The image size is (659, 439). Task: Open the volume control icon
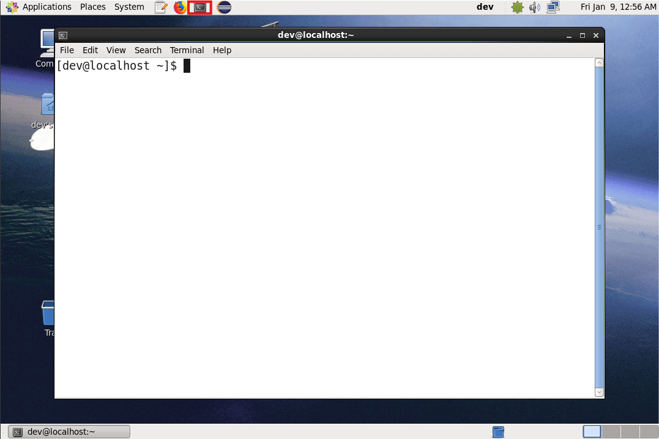click(535, 7)
